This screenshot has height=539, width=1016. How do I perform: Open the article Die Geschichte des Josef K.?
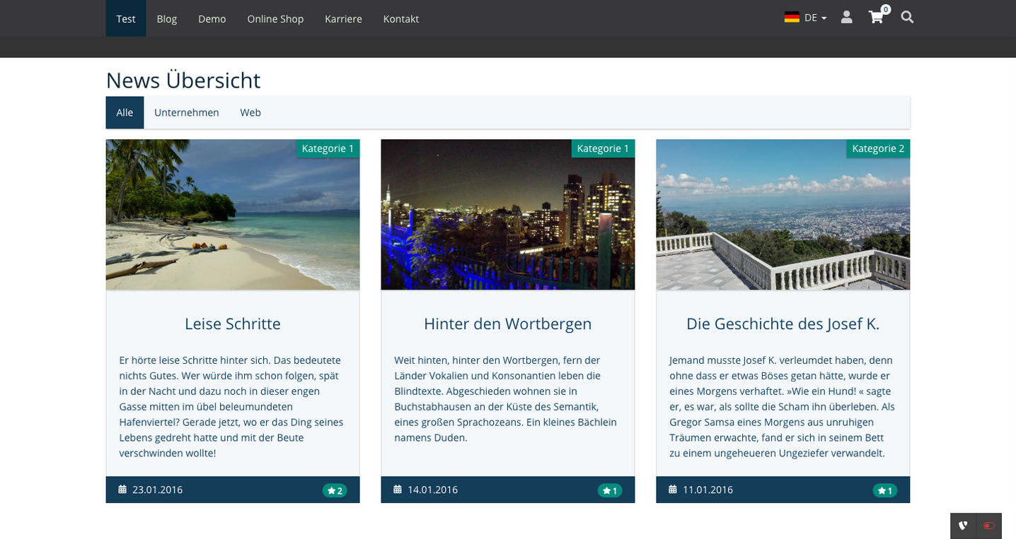pyautogui.click(x=783, y=324)
